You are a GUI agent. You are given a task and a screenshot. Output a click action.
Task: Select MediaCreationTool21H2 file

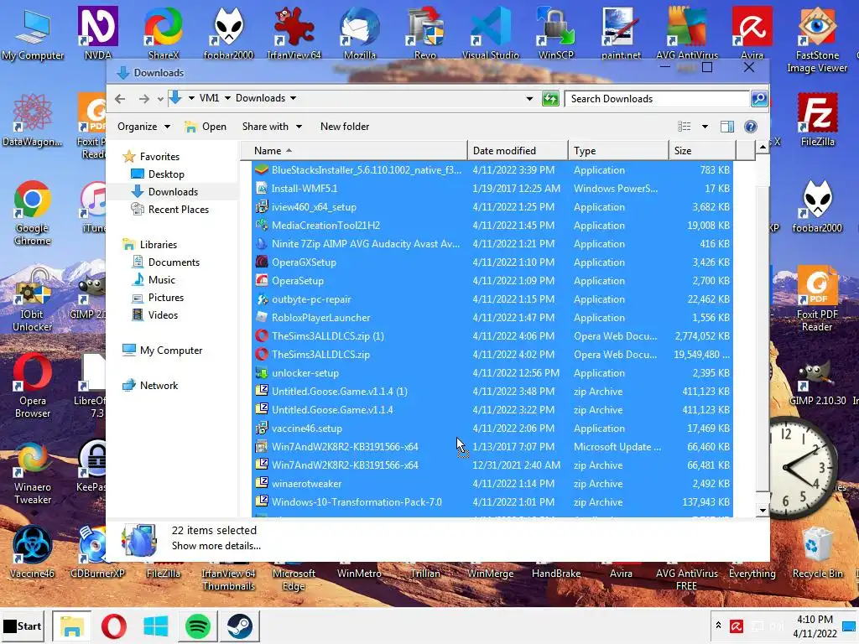point(492,226)
